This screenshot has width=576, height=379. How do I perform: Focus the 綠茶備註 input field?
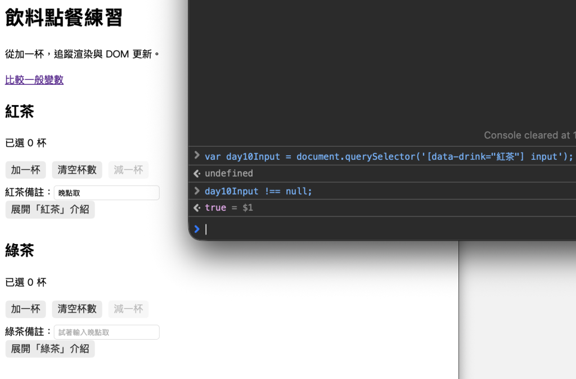(106, 332)
